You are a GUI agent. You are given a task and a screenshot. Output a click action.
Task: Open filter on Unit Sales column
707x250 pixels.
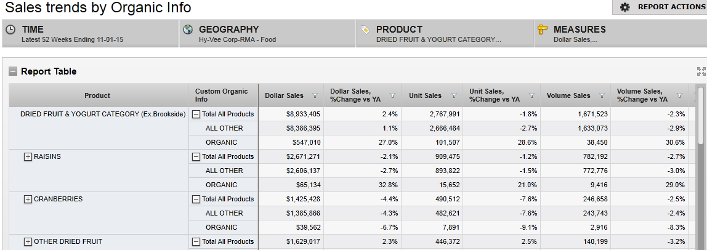(454, 96)
